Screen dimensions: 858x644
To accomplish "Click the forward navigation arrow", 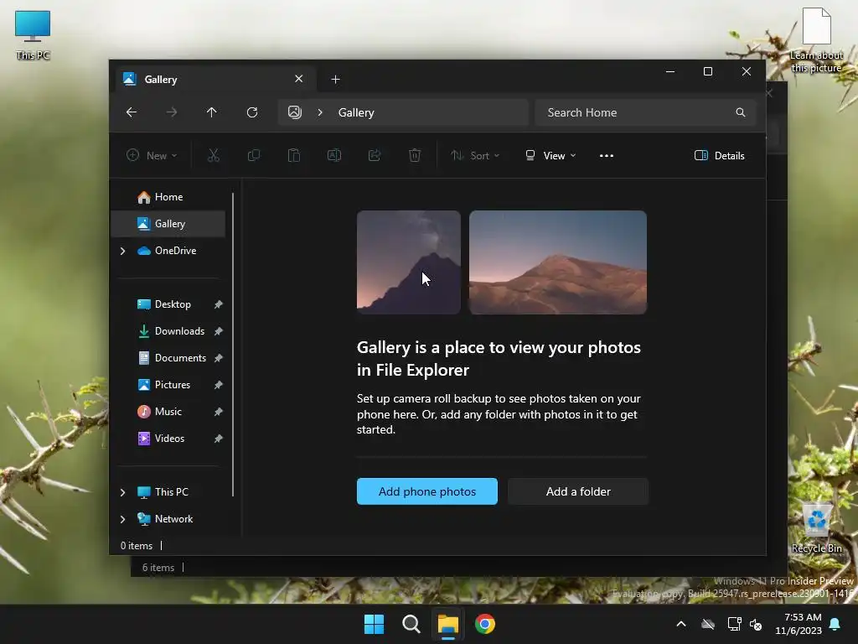I will [171, 112].
